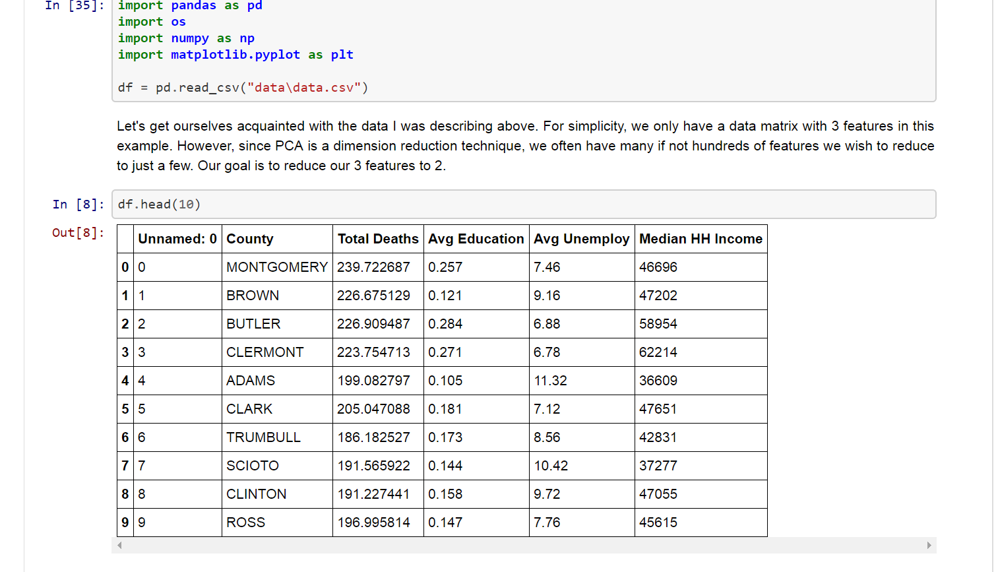The image size is (998, 572).
Task: Click the 62214 Median HH Income cell
Action: pyautogui.click(x=701, y=352)
